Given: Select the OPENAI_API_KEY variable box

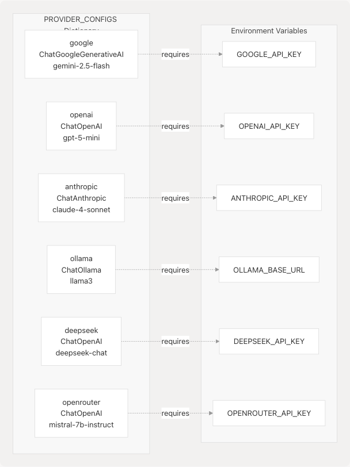Looking at the screenshot, I should (269, 126).
